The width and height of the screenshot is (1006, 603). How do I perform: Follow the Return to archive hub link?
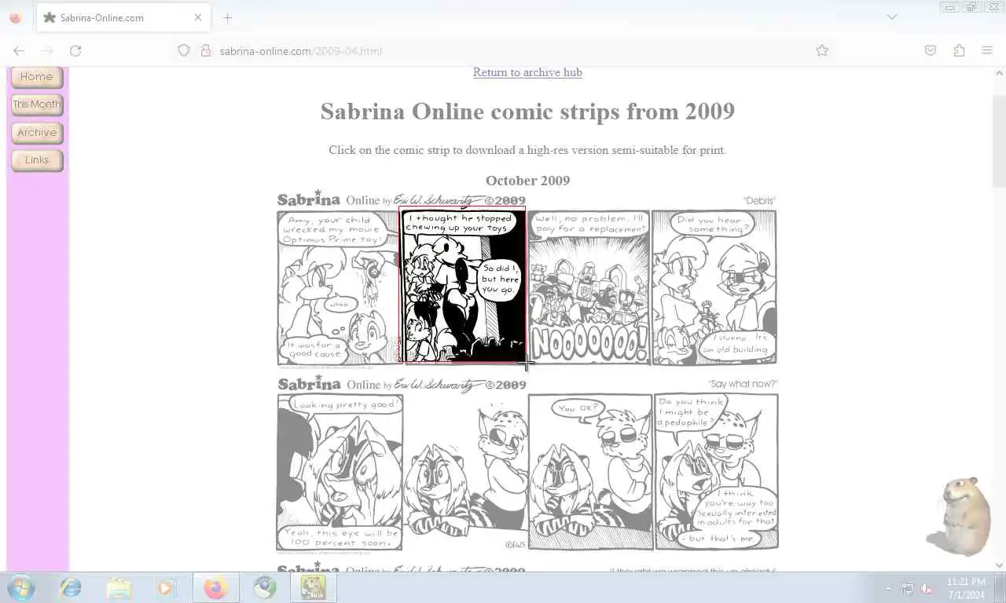[527, 72]
